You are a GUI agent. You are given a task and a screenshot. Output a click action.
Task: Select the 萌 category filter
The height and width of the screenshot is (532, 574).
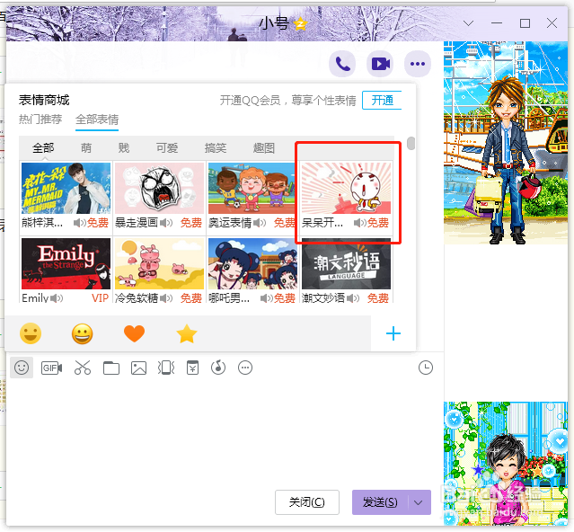click(x=86, y=148)
